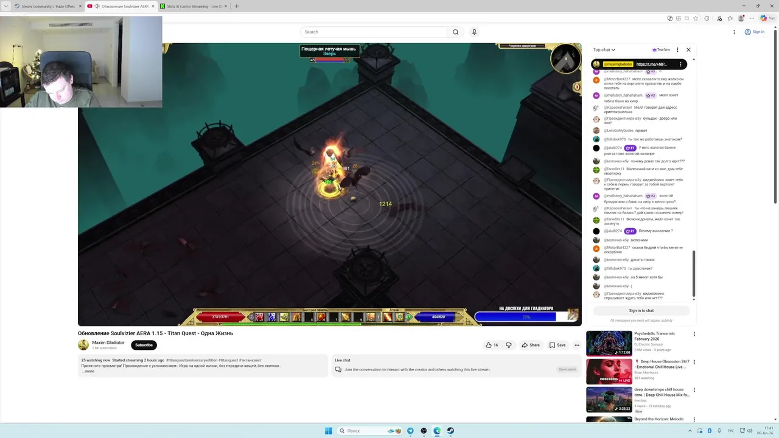Dislike the video via thumbs-down icon
Viewport: 779px width, 438px height.
tap(509, 345)
